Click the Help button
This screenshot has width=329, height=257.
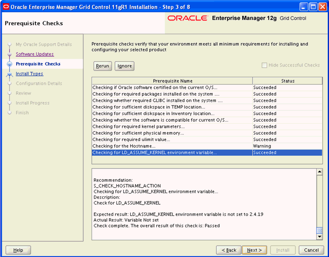(x=18, y=250)
